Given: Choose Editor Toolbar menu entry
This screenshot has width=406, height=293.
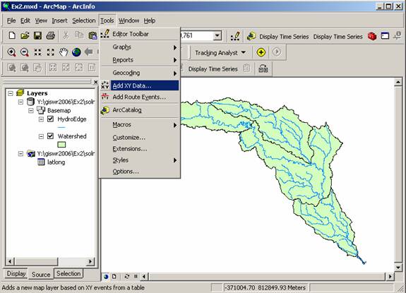Looking at the screenshot, I should click(140, 34).
